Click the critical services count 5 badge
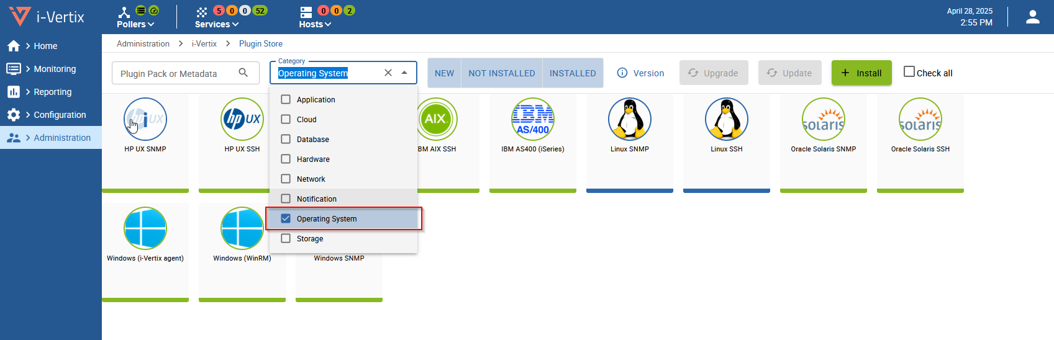1054x340 pixels. (219, 11)
